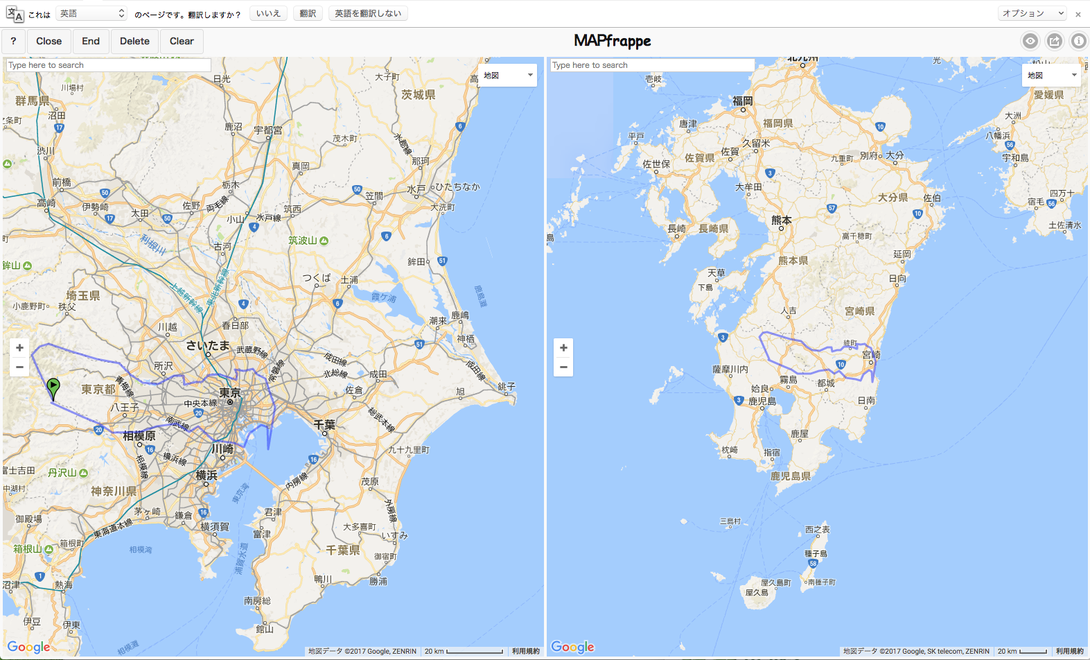Click the Delete button

click(134, 41)
